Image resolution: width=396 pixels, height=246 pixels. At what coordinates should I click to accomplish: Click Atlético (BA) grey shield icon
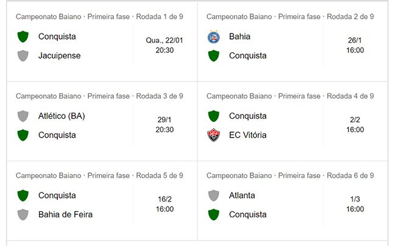[x=23, y=116]
